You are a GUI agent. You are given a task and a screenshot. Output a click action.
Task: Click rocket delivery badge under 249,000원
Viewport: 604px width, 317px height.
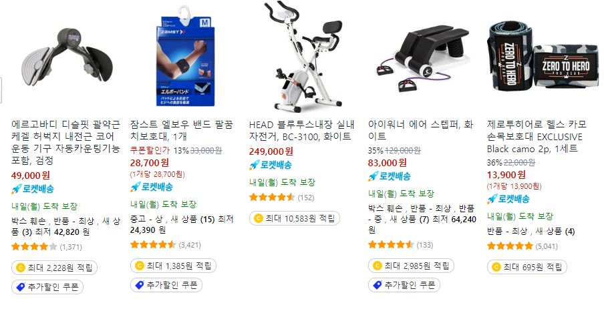[271, 165]
